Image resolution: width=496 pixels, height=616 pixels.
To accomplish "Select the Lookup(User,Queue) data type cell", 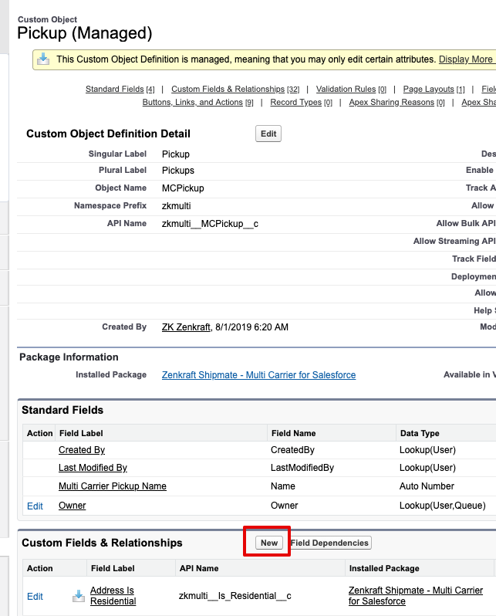I will [x=442, y=506].
